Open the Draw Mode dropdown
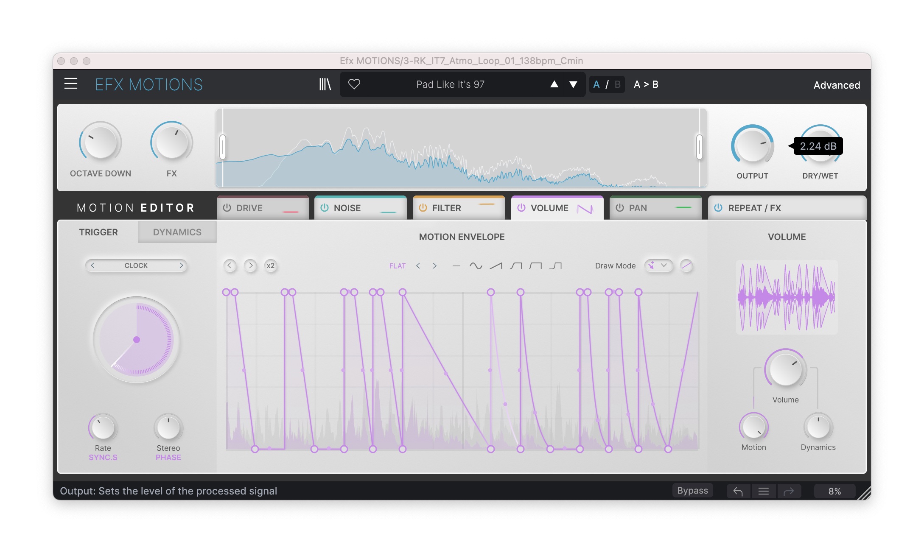This screenshot has width=924, height=553. pyautogui.click(x=658, y=266)
